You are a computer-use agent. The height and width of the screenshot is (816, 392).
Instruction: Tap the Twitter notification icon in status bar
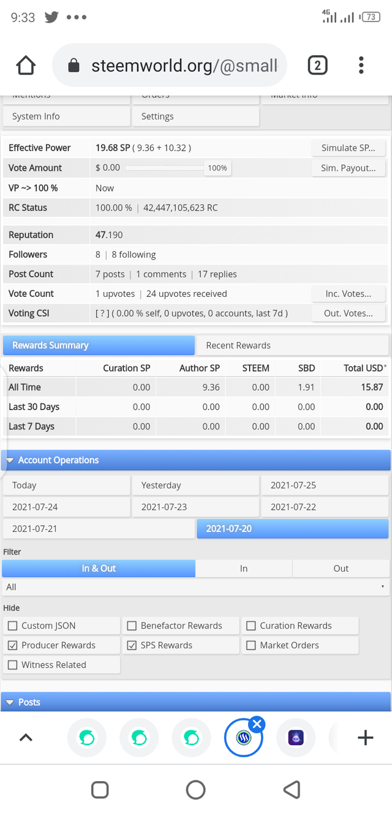51,17
